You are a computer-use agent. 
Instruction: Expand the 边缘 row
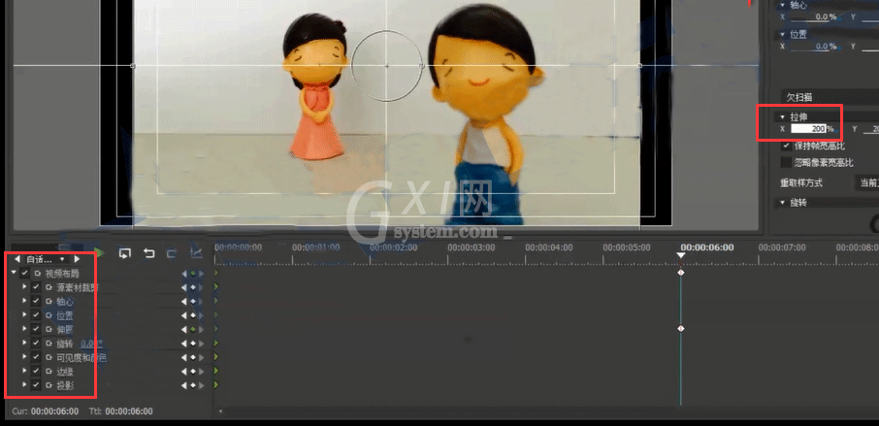(x=24, y=371)
